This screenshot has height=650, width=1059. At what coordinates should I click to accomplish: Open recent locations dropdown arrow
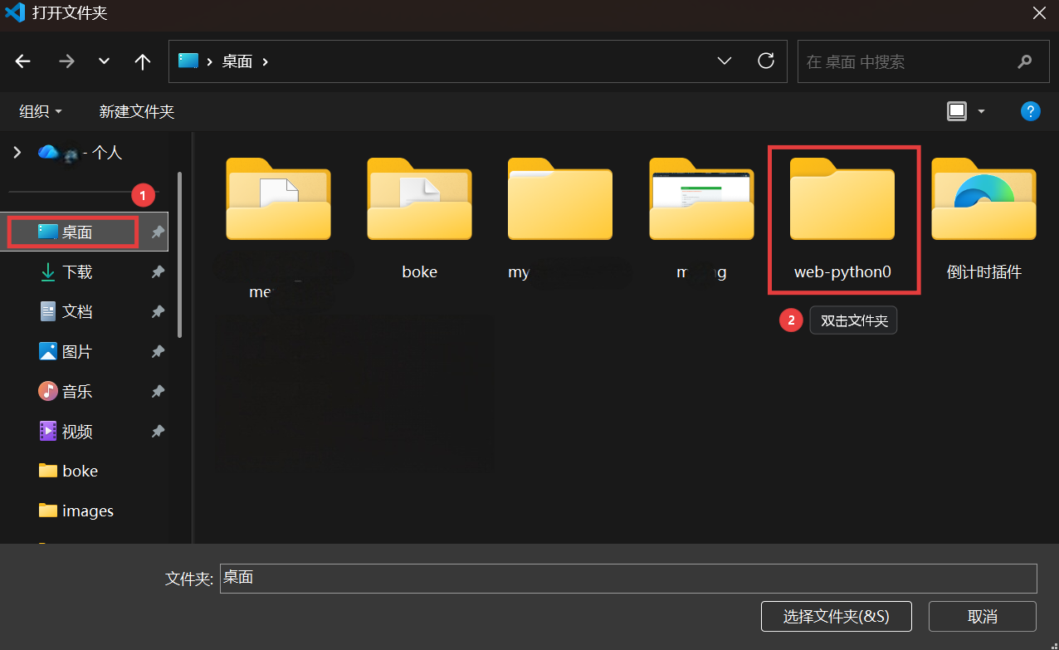104,61
